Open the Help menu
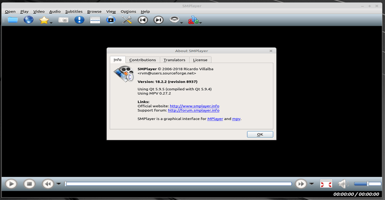385x200 pixels. click(x=145, y=12)
